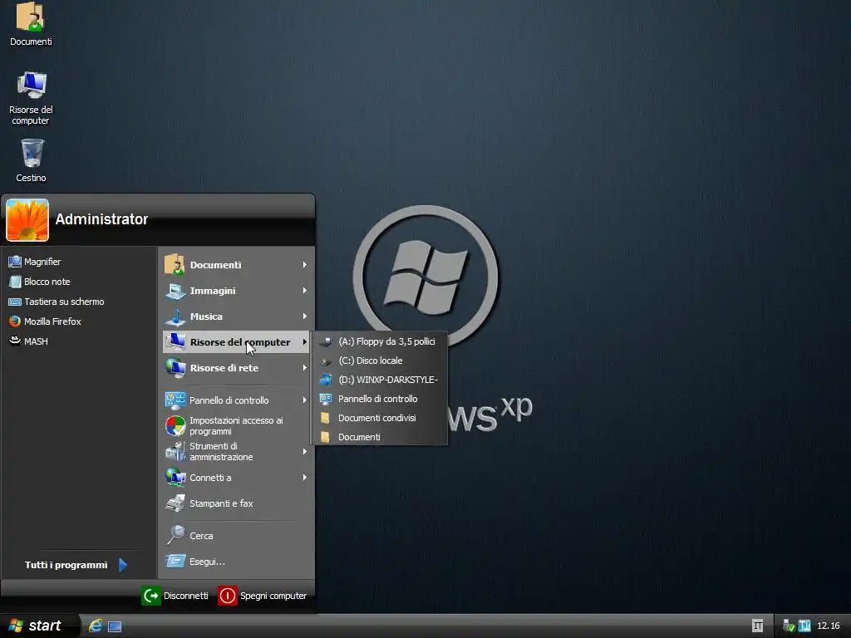Click the MASH program icon
The width and height of the screenshot is (851, 638).
click(15, 341)
